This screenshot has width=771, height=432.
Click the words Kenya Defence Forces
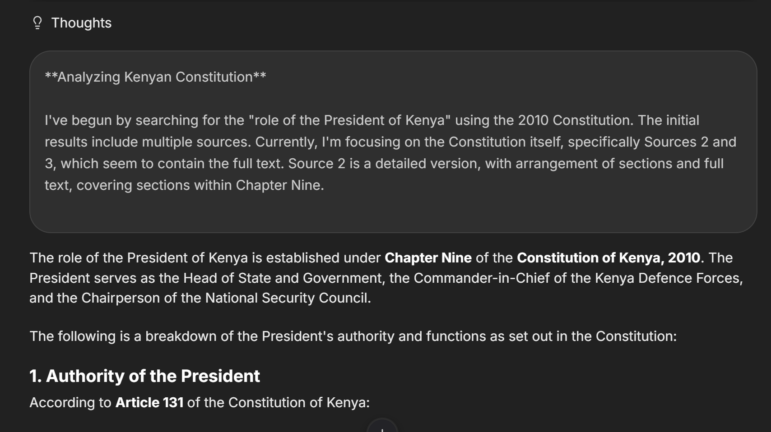point(668,278)
